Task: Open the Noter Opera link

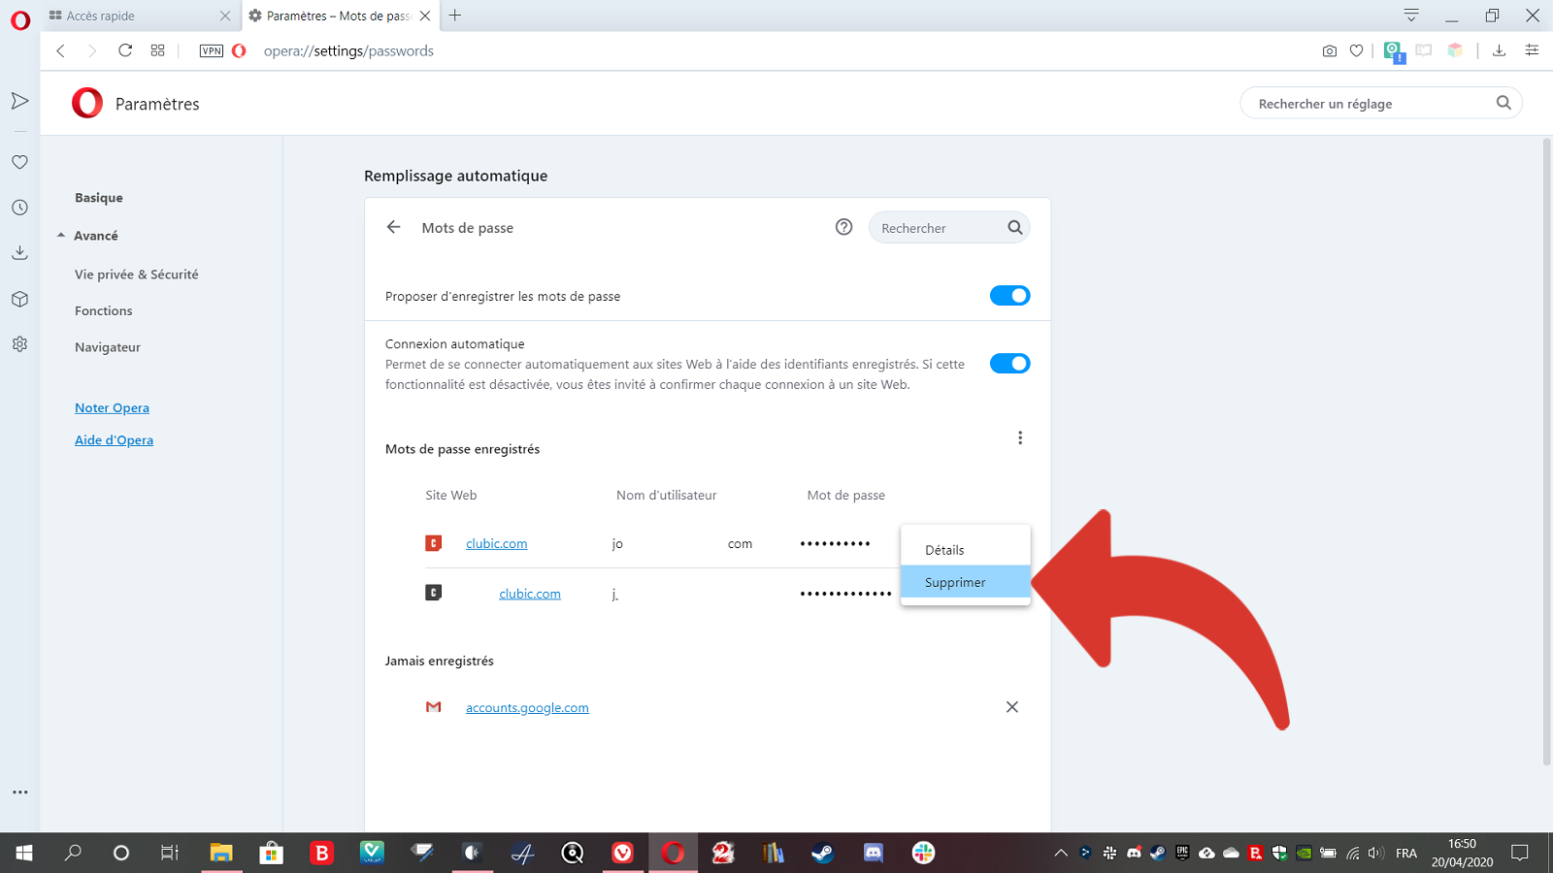Action: click(112, 407)
